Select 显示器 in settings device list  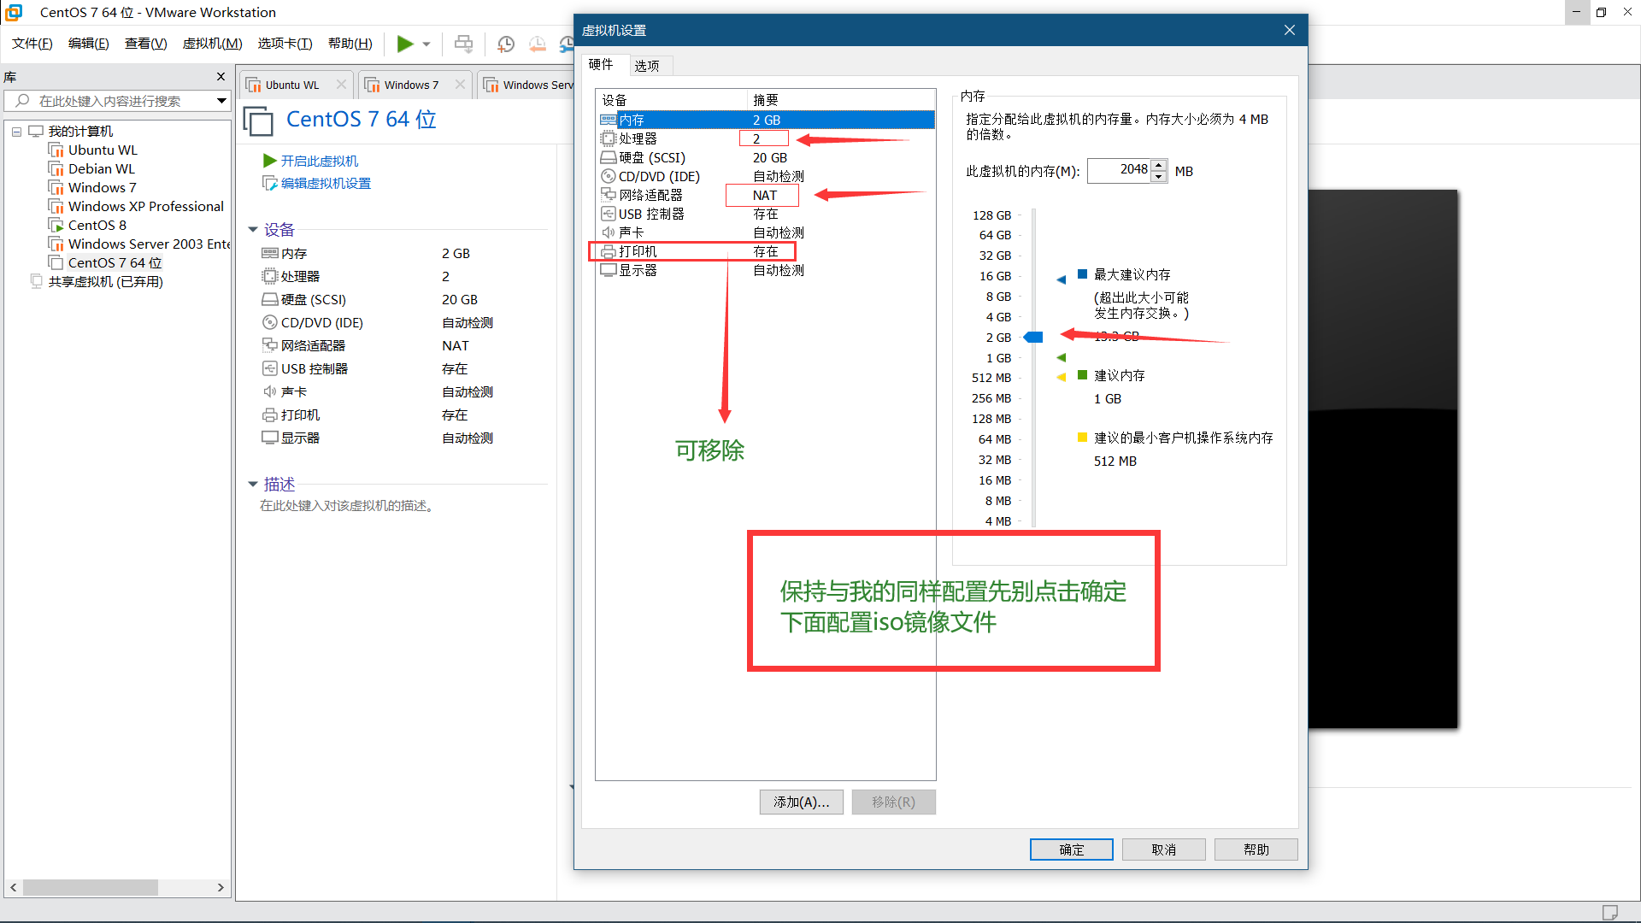pos(766,270)
